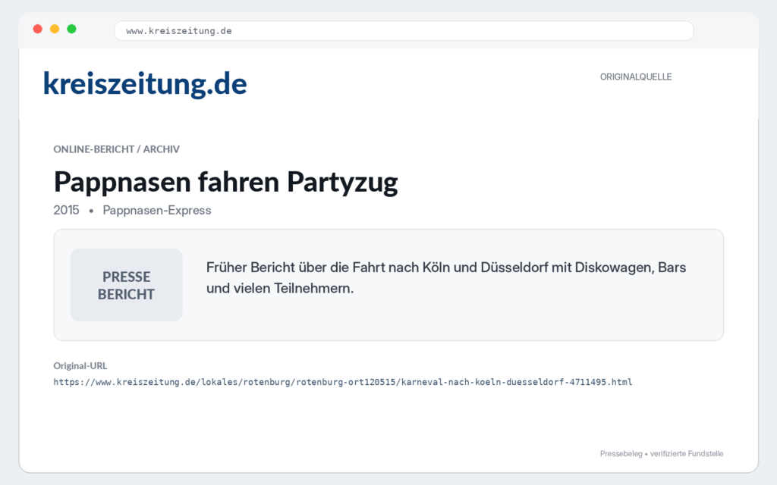777x485 pixels.
Task: Click the kreiszeitung.de site logo
Action: coord(145,83)
